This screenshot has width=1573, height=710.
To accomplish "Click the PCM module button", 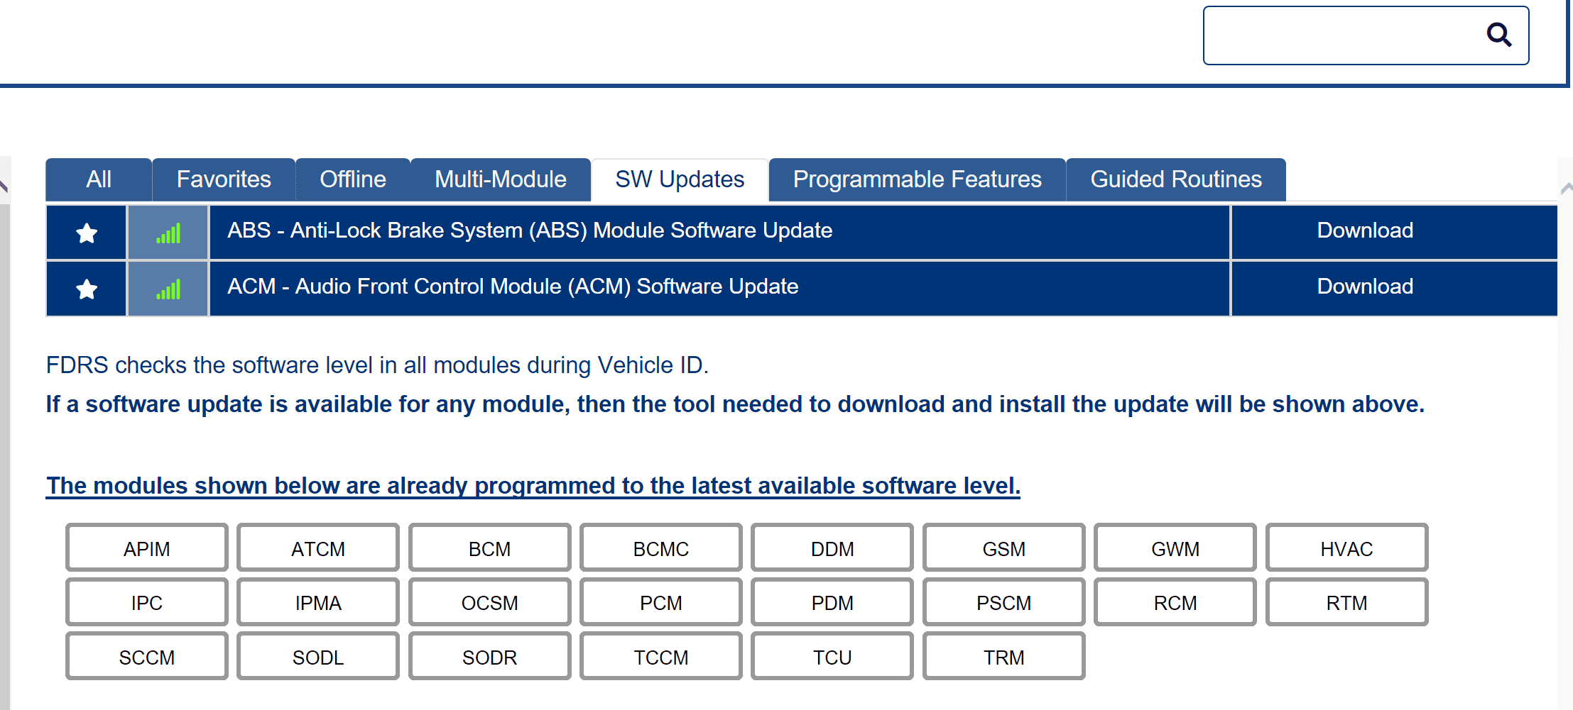I will (660, 603).
